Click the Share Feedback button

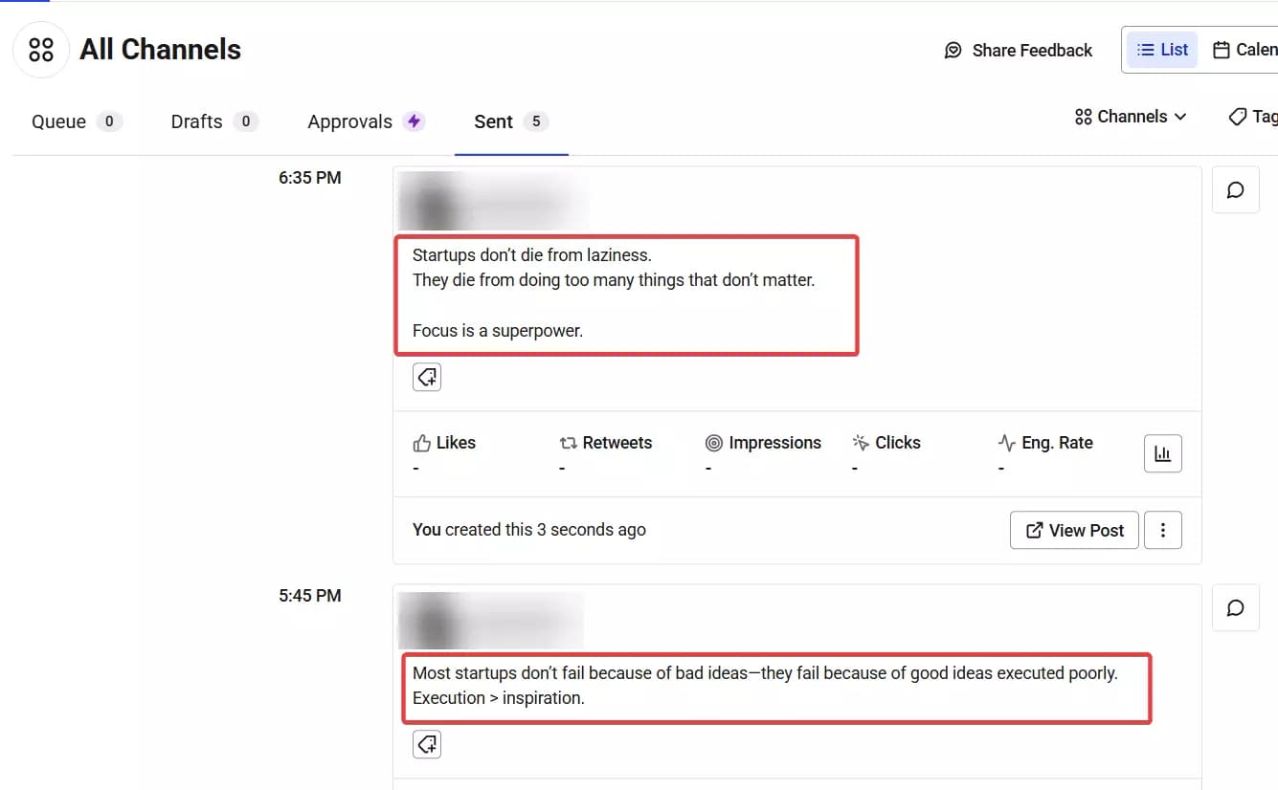[1019, 51]
